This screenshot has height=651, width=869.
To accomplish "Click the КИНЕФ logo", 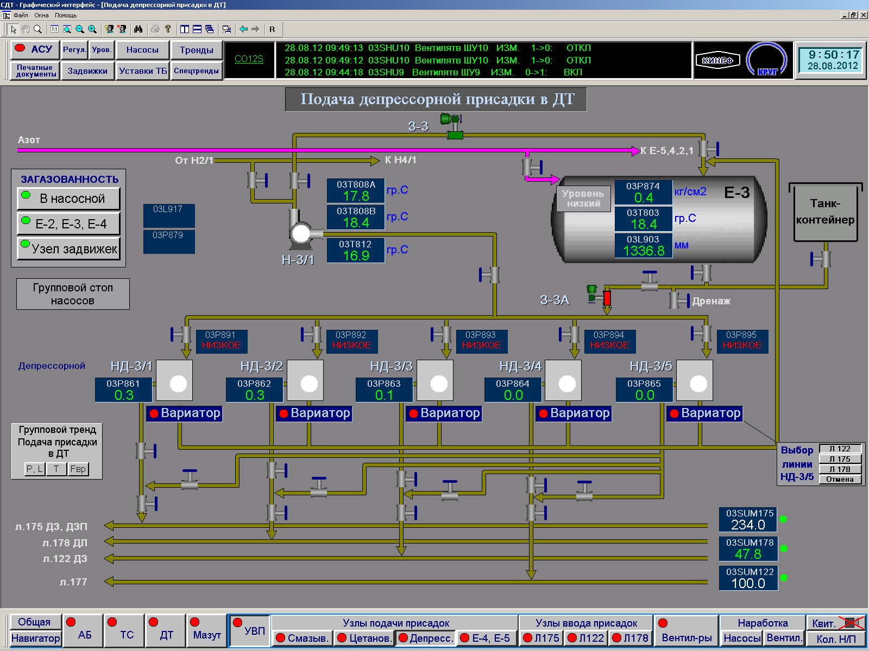I will click(x=718, y=60).
